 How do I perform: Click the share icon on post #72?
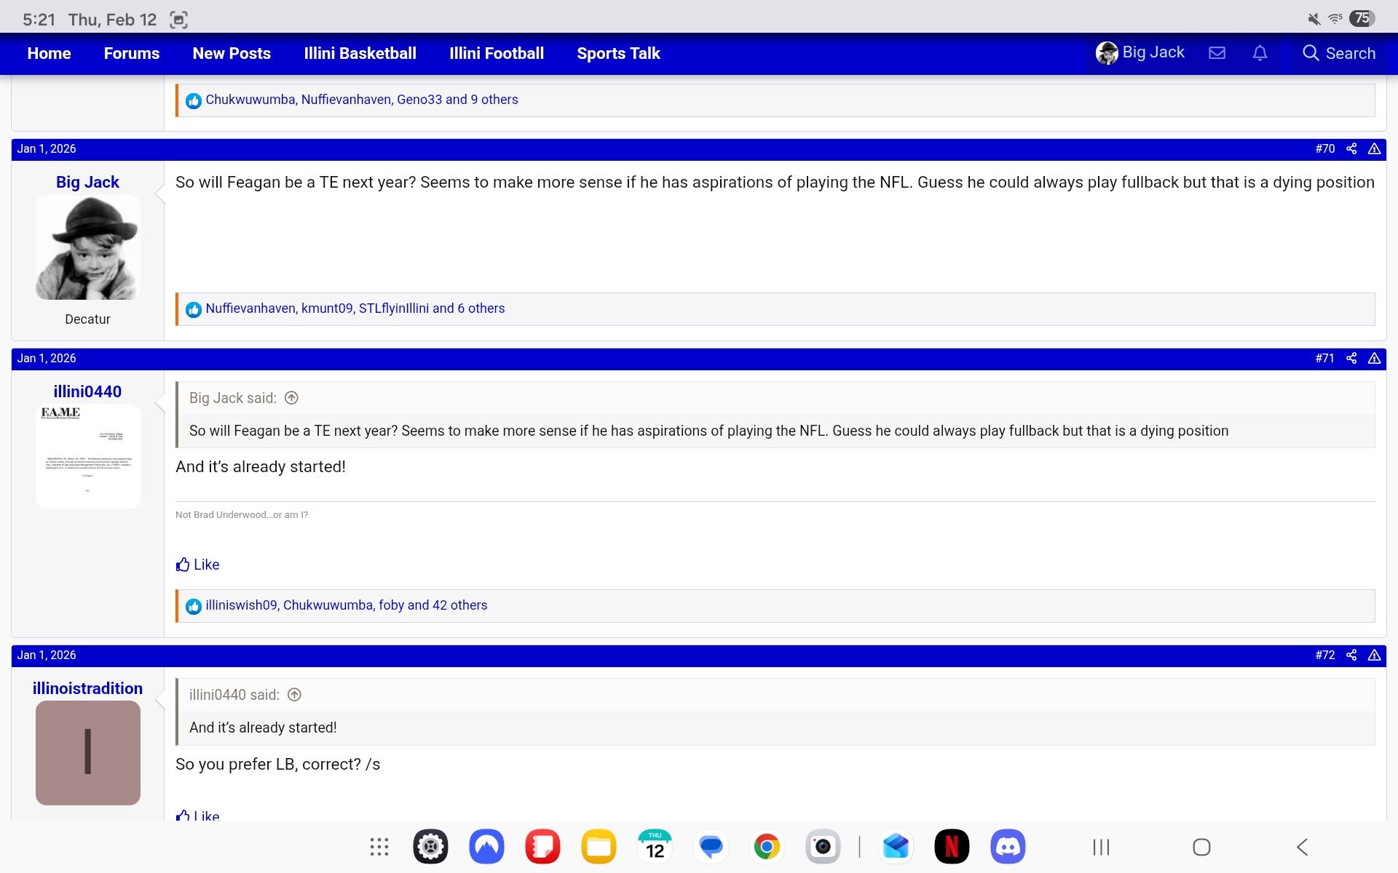[x=1351, y=655]
